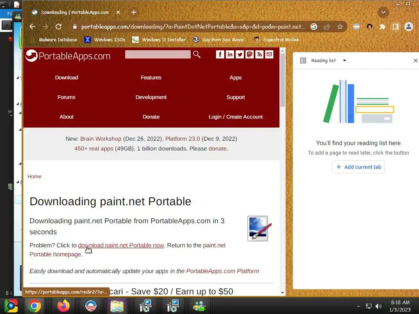The width and height of the screenshot is (419, 314).
Task: Open the Reading list dropdown arrow
Action: click(345, 61)
